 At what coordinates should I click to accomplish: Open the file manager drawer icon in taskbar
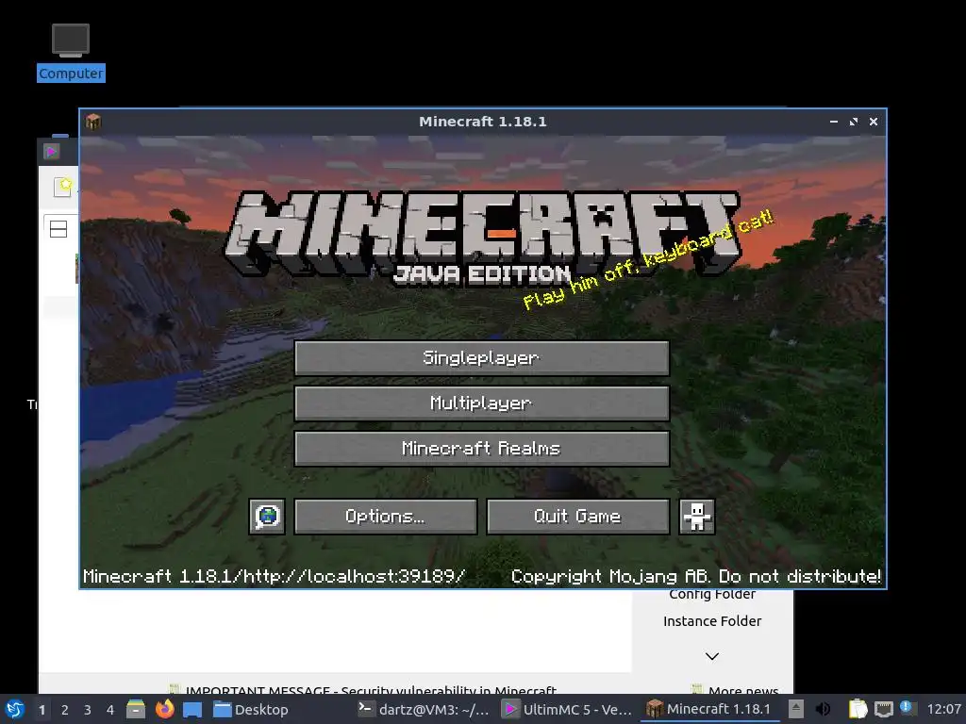(x=136, y=709)
